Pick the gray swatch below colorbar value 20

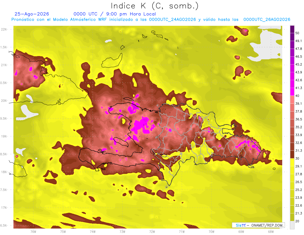click(x=292, y=225)
